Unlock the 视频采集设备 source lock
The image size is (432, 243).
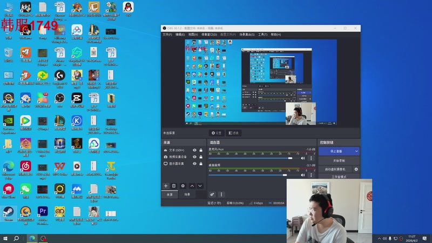[x=201, y=157]
